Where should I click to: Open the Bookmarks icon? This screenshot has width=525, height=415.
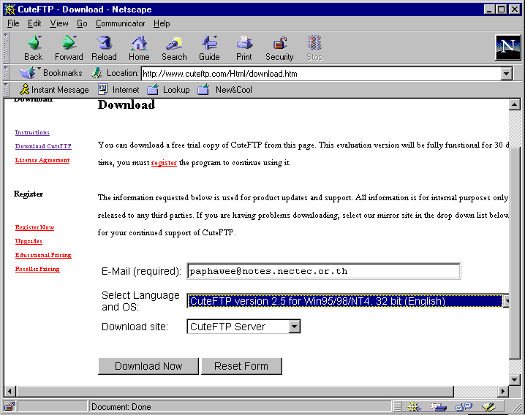28,72
